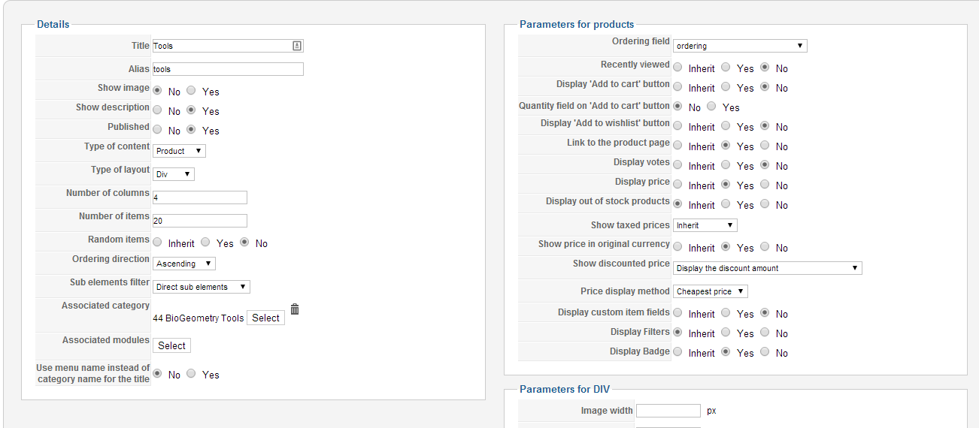Click Select button for Associated modules
Screen dimensions: 979x428
(x=171, y=345)
